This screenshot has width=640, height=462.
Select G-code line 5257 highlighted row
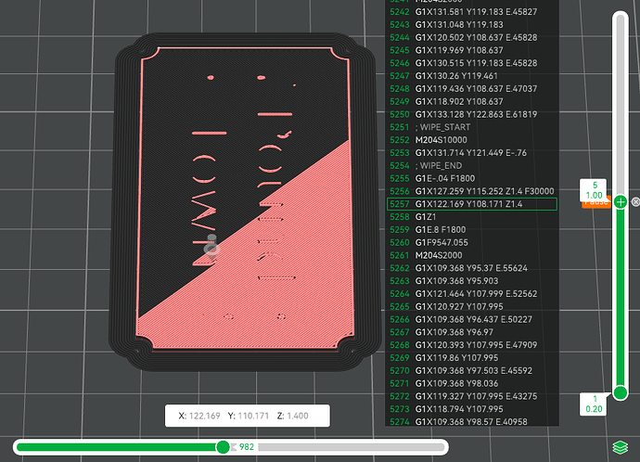(472, 204)
